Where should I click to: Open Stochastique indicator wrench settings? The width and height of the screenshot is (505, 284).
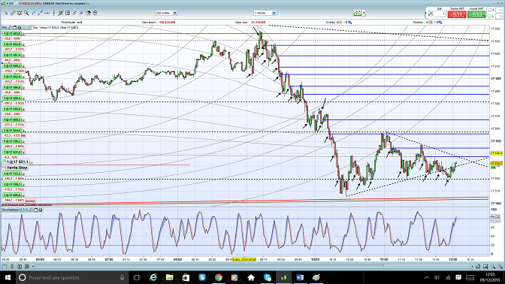click(32, 210)
